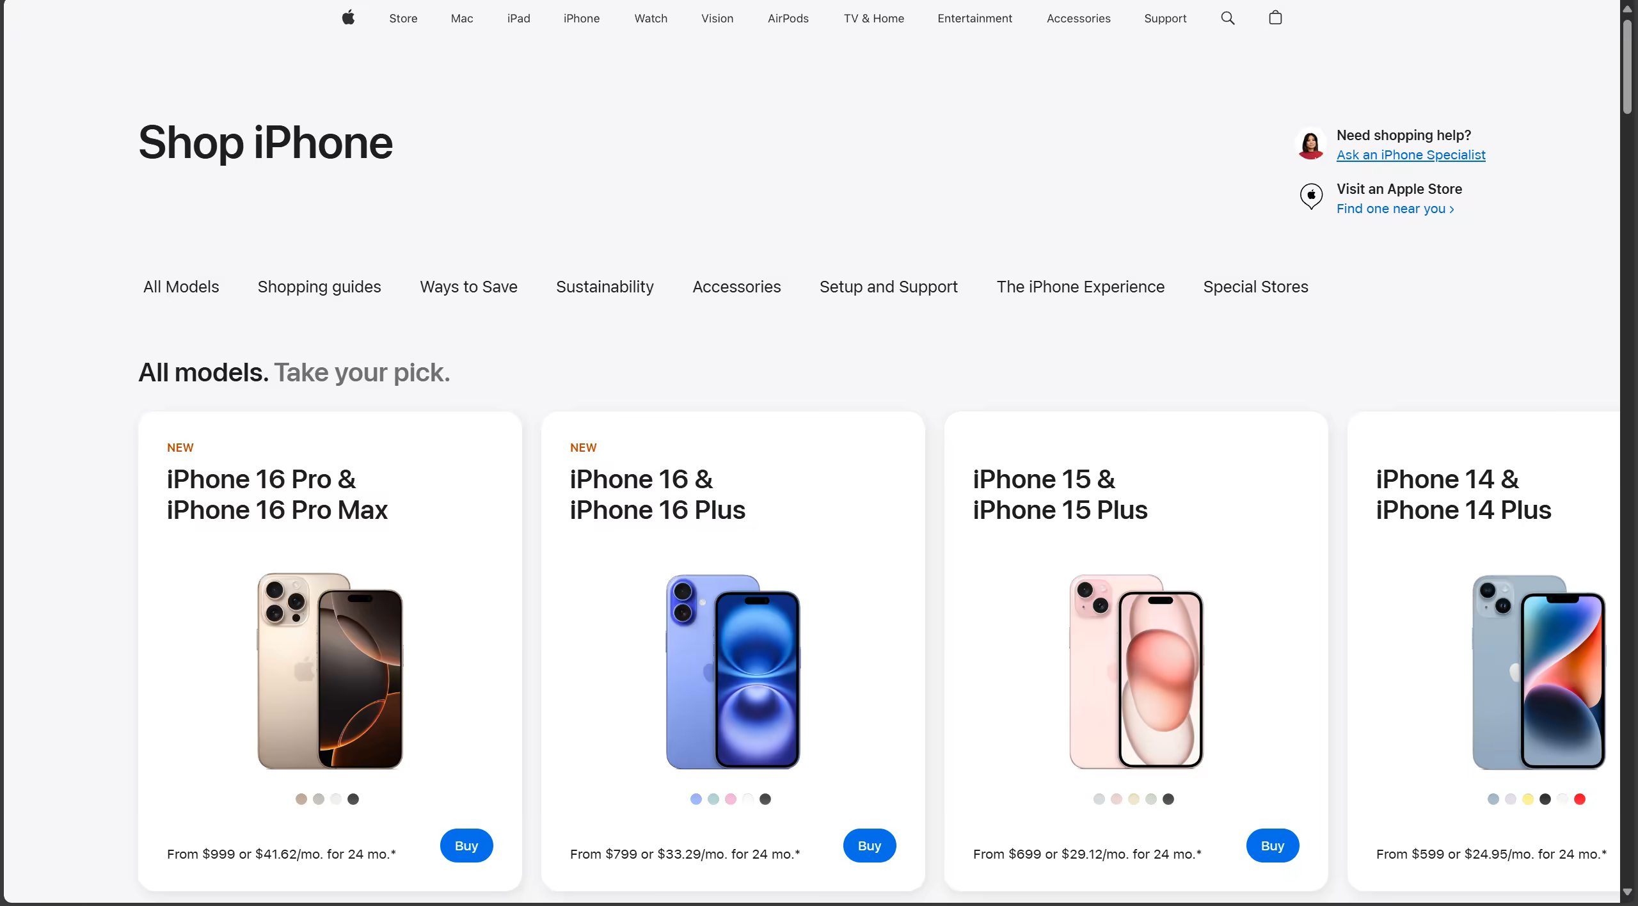
Task: Switch to the Special Stores tab
Action: [x=1255, y=287]
